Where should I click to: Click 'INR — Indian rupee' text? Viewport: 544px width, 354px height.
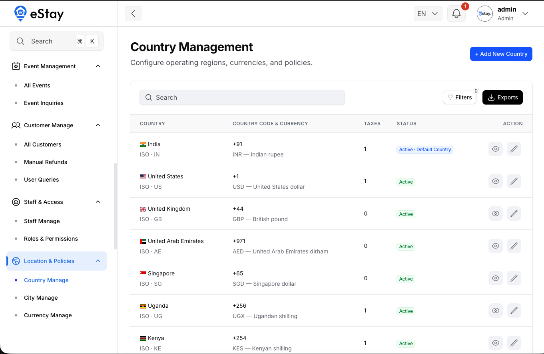coord(258,154)
